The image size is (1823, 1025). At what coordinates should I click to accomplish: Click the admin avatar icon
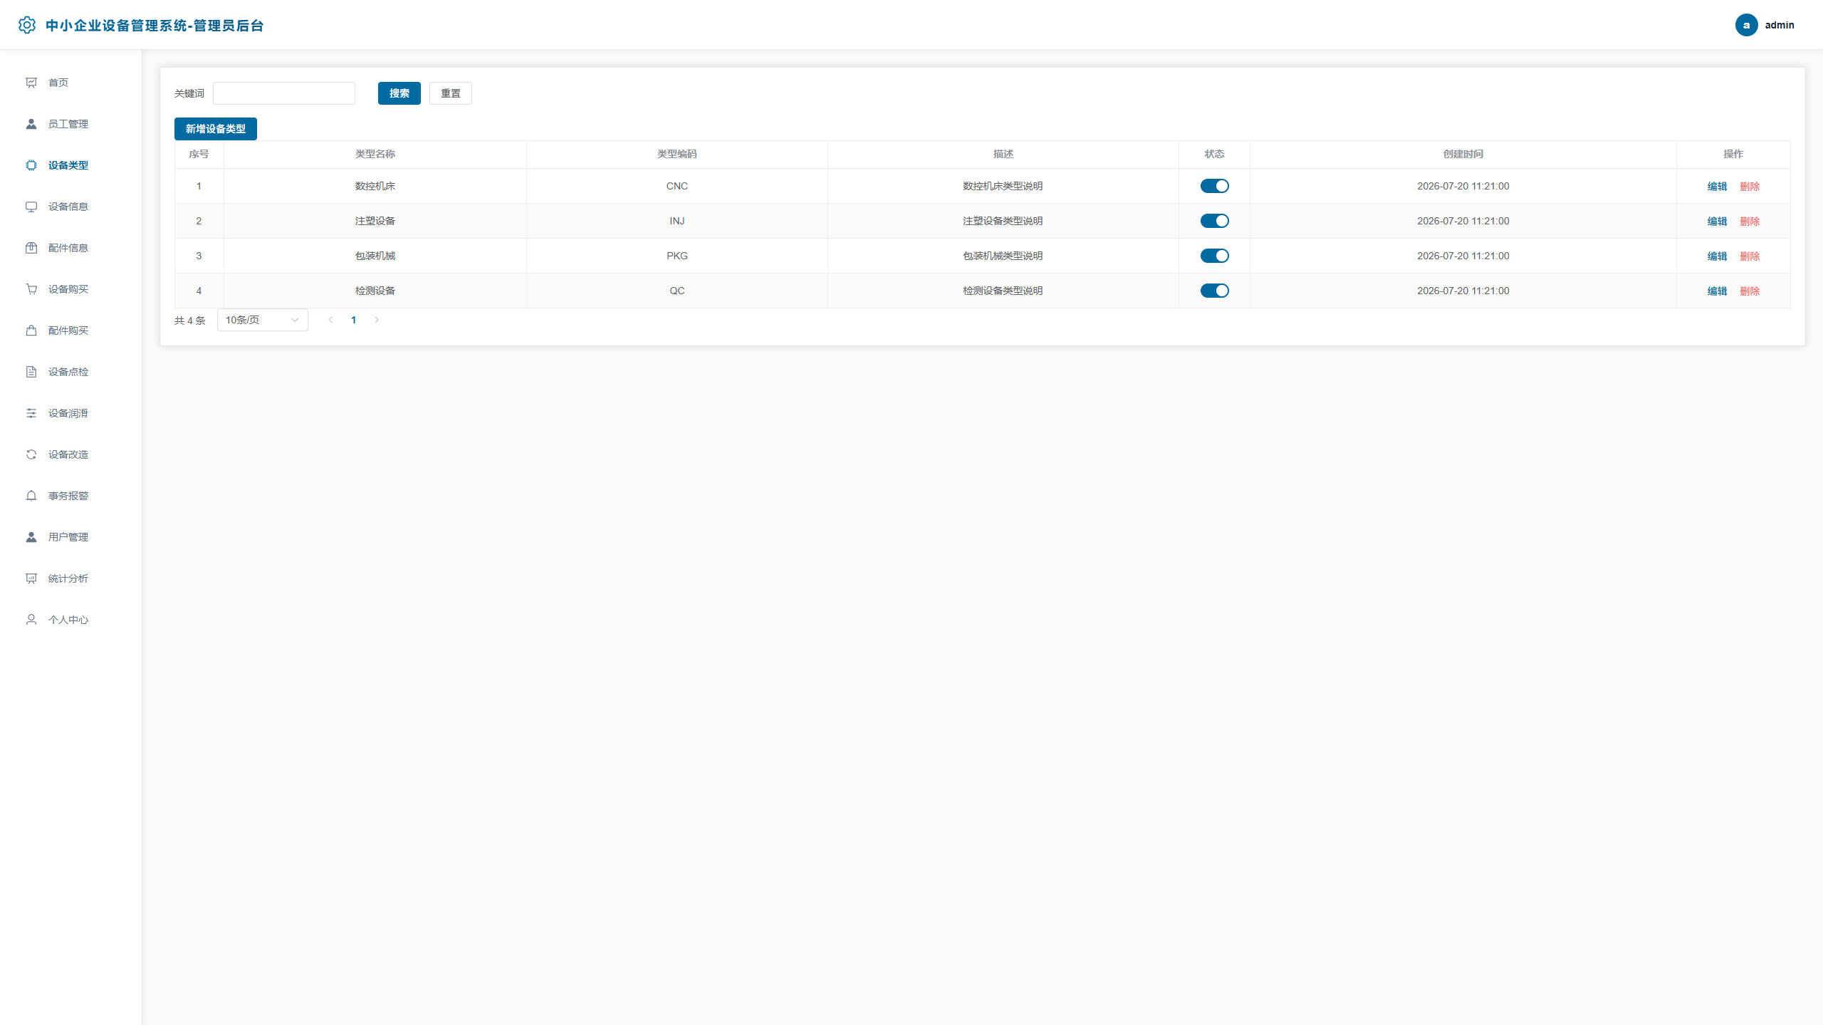coord(1746,25)
